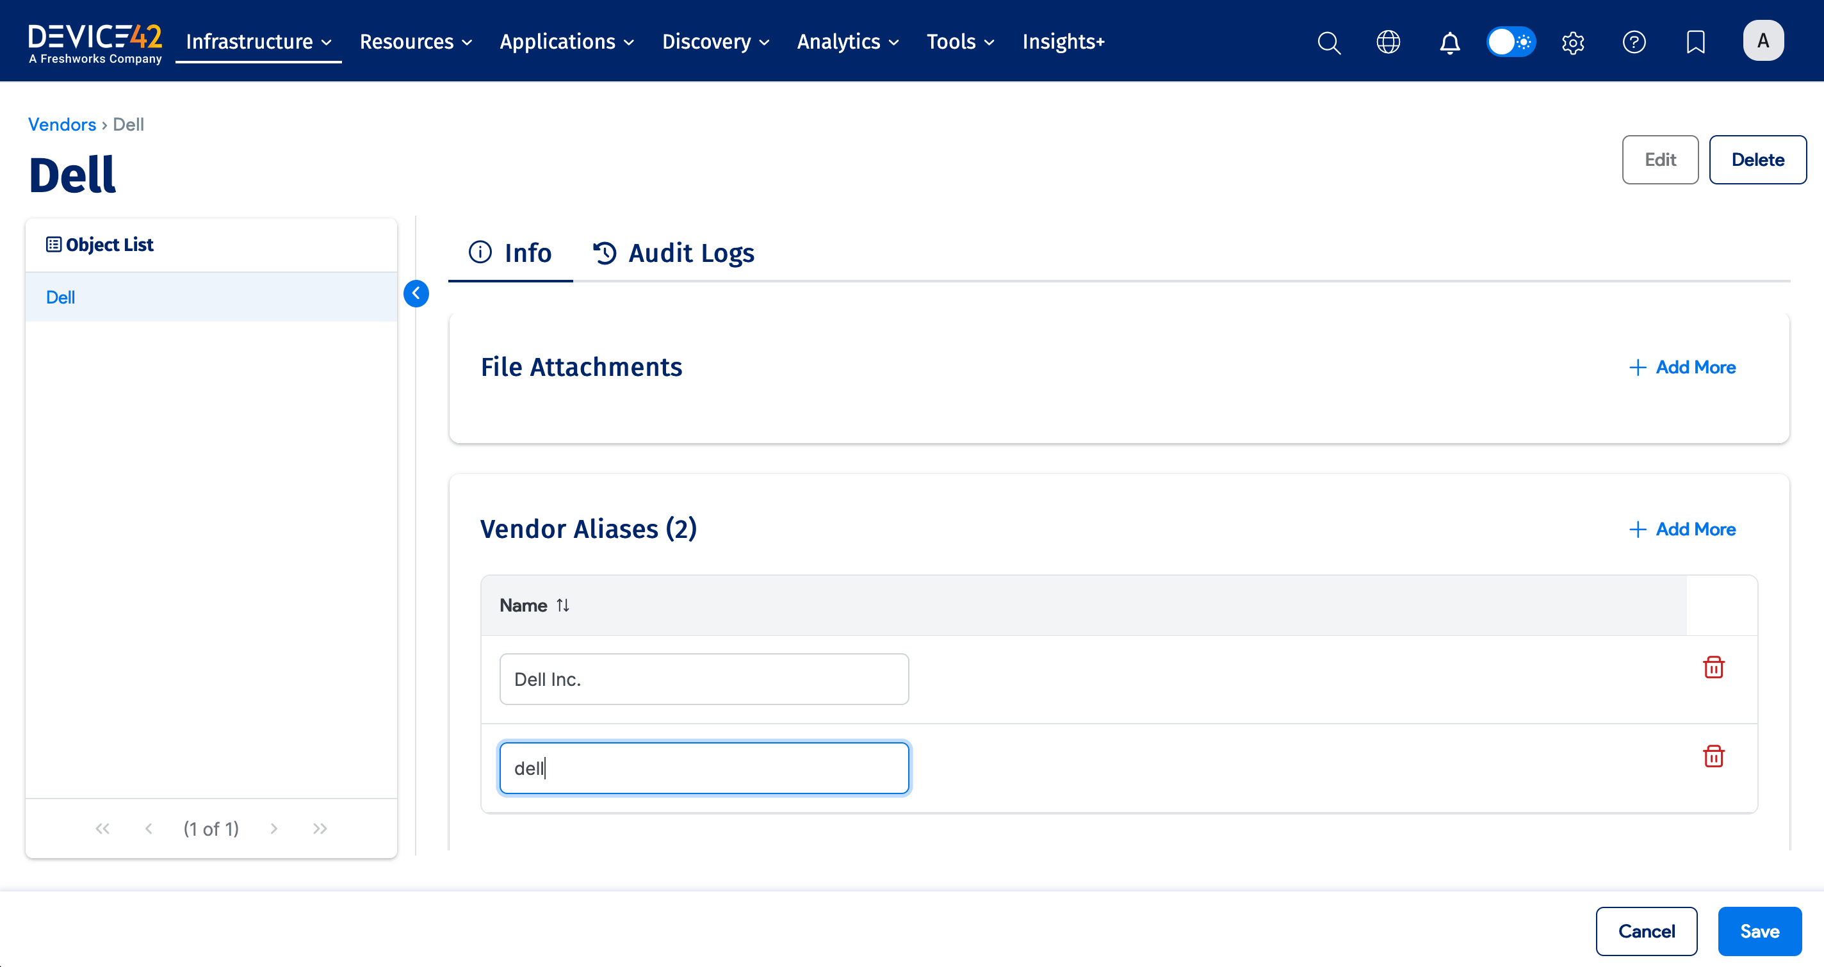Open saved bookmarks icon
Viewport: 1824px width, 967px height.
1696,42
